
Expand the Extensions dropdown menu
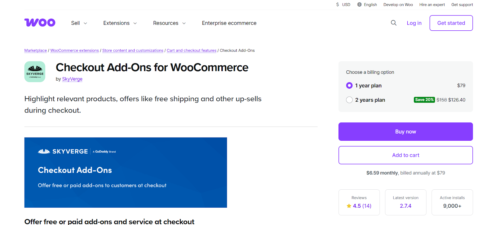(120, 23)
